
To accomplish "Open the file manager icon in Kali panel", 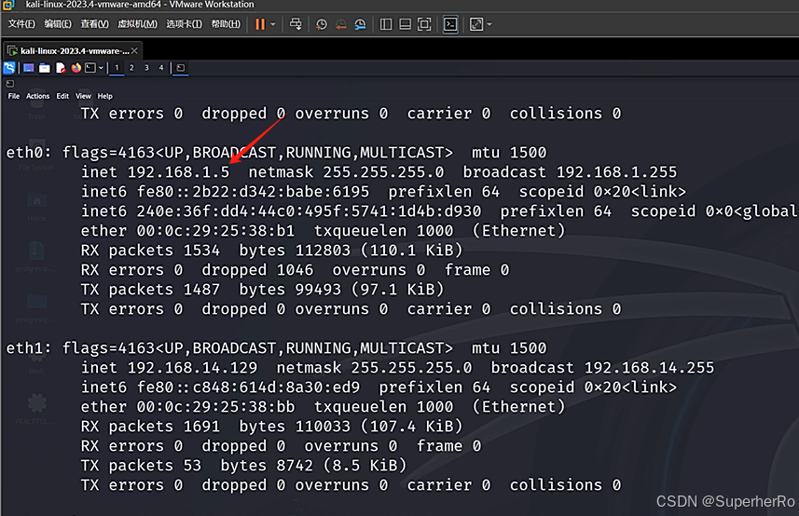I will 45,68.
